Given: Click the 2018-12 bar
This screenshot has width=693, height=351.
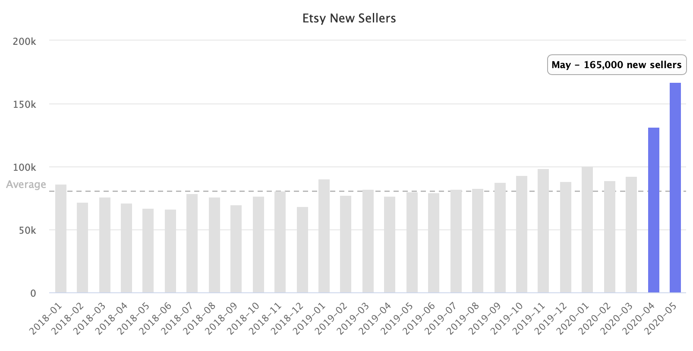Looking at the screenshot, I should coord(302,250).
